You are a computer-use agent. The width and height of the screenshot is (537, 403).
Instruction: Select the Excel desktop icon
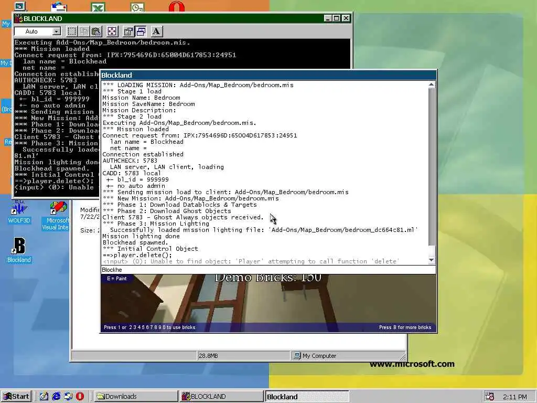[98, 7]
